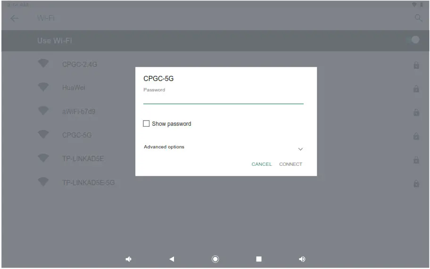Screen dimensions: 430x269
Task: Select the CPGC-2.4G network entry
Action: [x=80, y=65]
